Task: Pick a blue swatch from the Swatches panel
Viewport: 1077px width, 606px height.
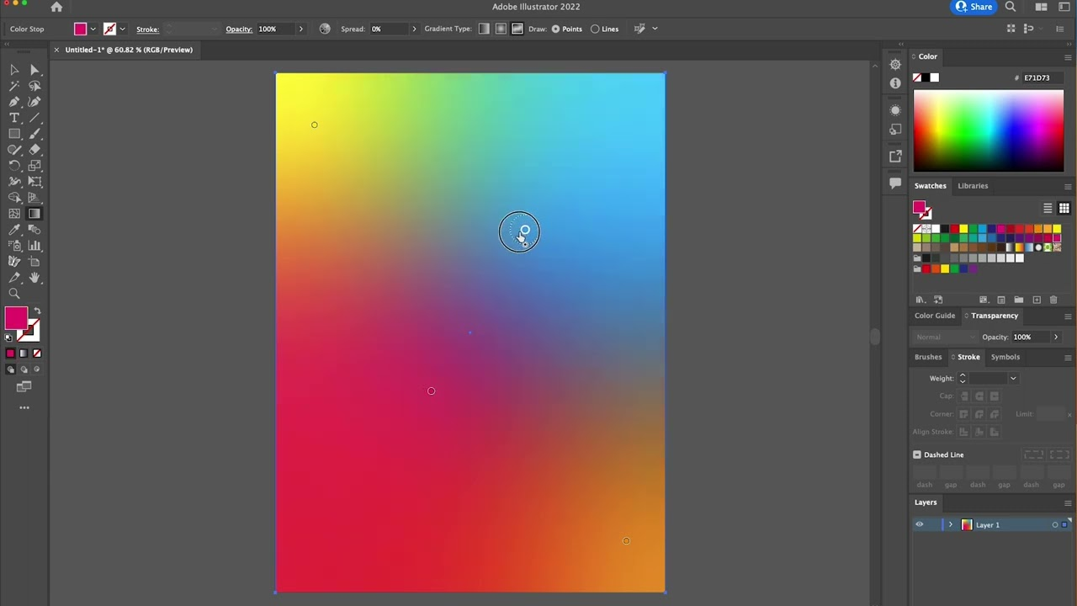Action: click(982, 228)
